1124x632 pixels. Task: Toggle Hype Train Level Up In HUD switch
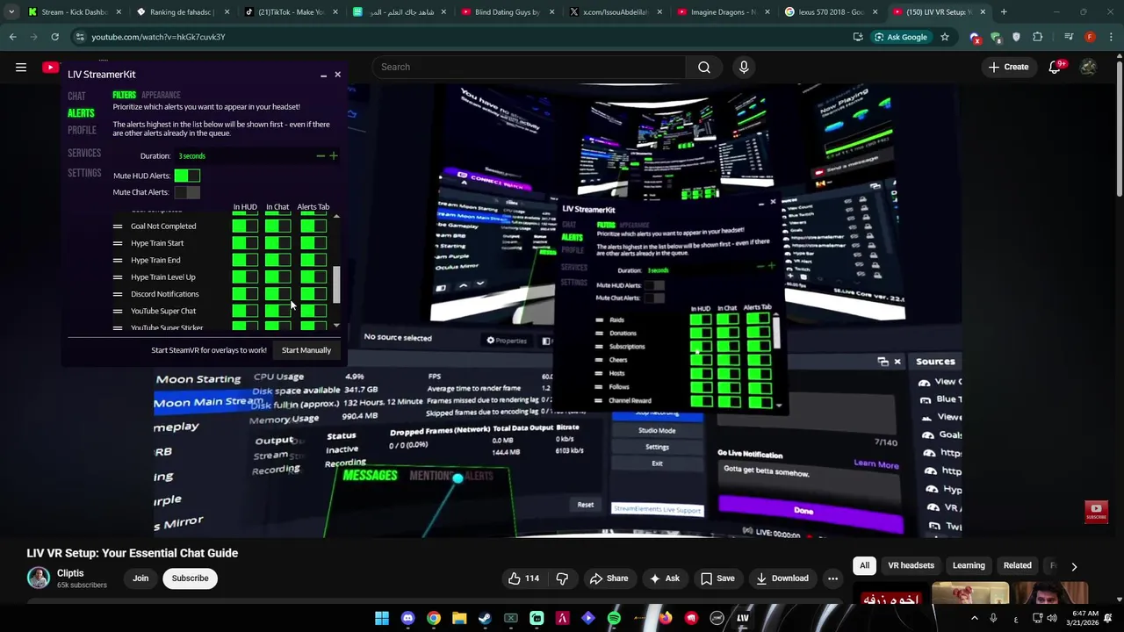pos(245,277)
